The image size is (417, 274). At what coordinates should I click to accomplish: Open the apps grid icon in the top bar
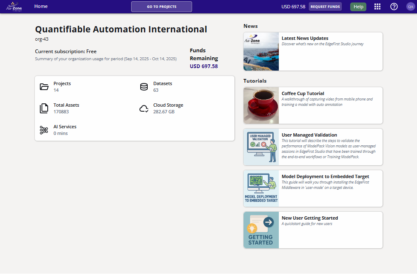[377, 7]
